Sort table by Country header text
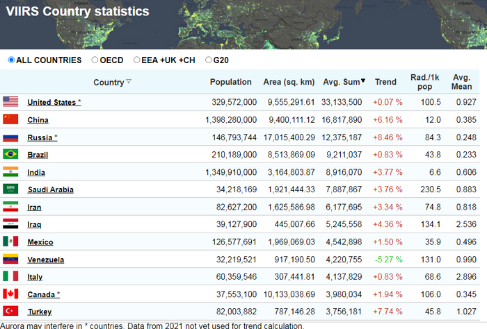This screenshot has width=487, height=329. pos(109,83)
